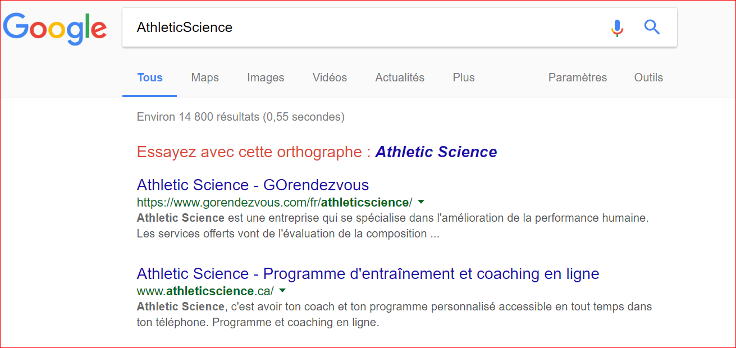This screenshot has width=736, height=348.
Task: Click into the AthleticScience search field
Action: coord(365,27)
